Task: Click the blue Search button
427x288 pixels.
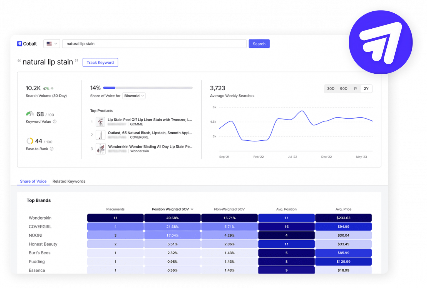Action: tap(259, 44)
